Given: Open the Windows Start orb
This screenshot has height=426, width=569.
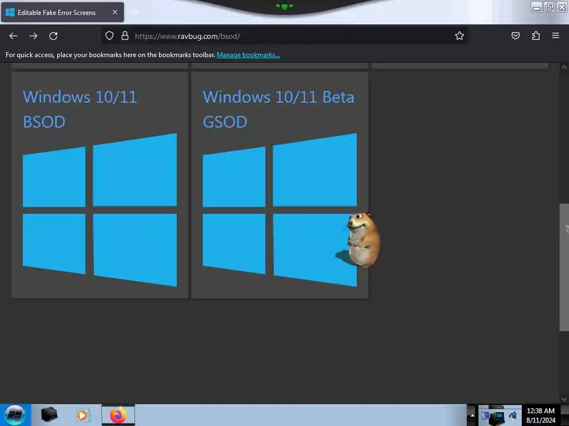Looking at the screenshot, I should point(15,415).
